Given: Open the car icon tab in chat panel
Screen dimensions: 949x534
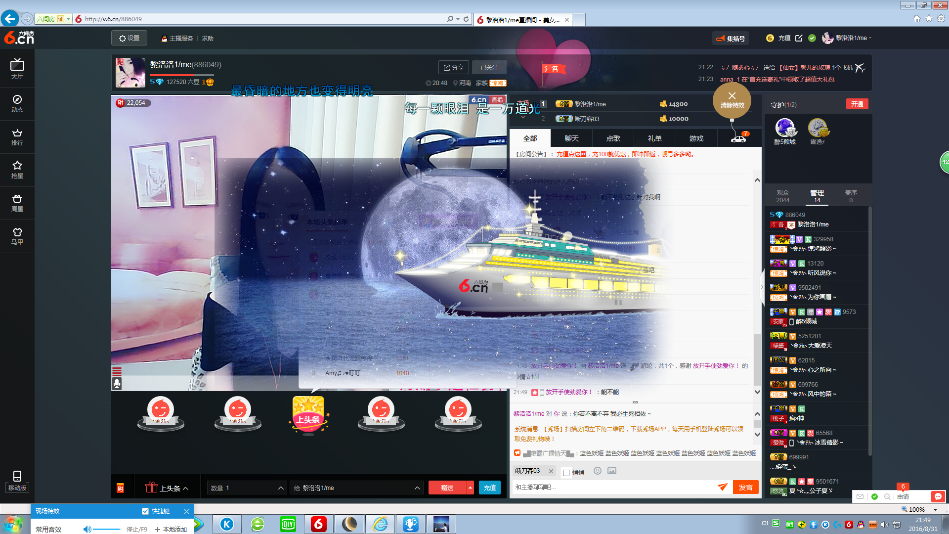Looking at the screenshot, I should click(x=739, y=138).
